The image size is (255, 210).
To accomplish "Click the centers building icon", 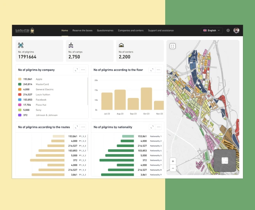I will [x=121, y=45].
